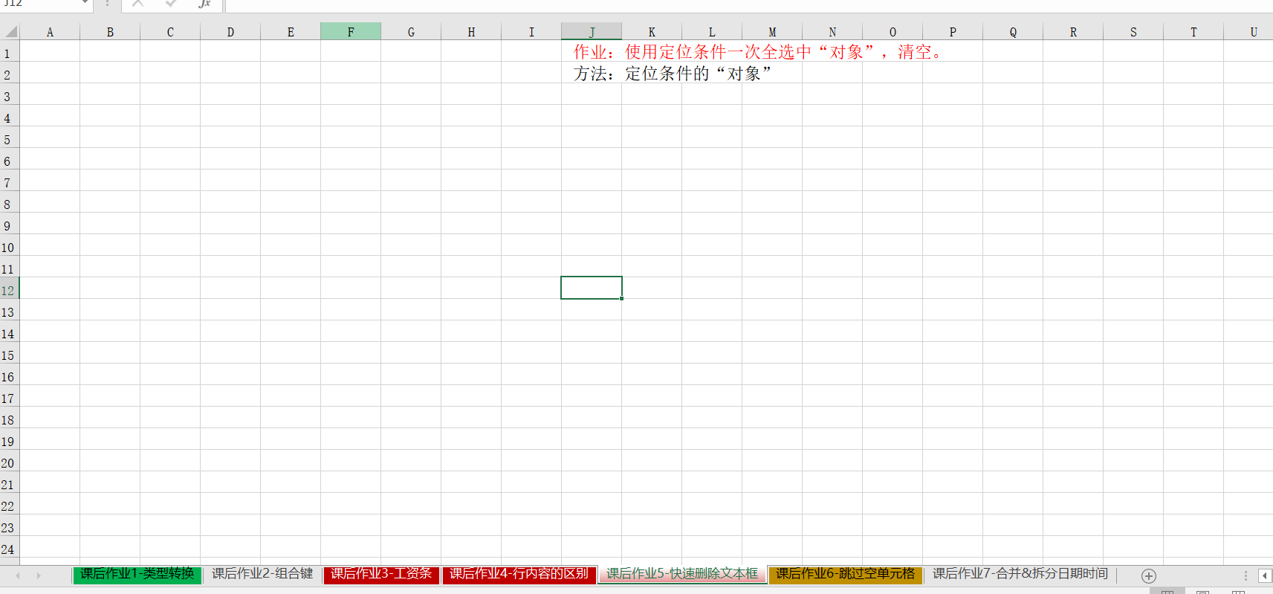
Task: Select row 9 header
Action: point(10,224)
